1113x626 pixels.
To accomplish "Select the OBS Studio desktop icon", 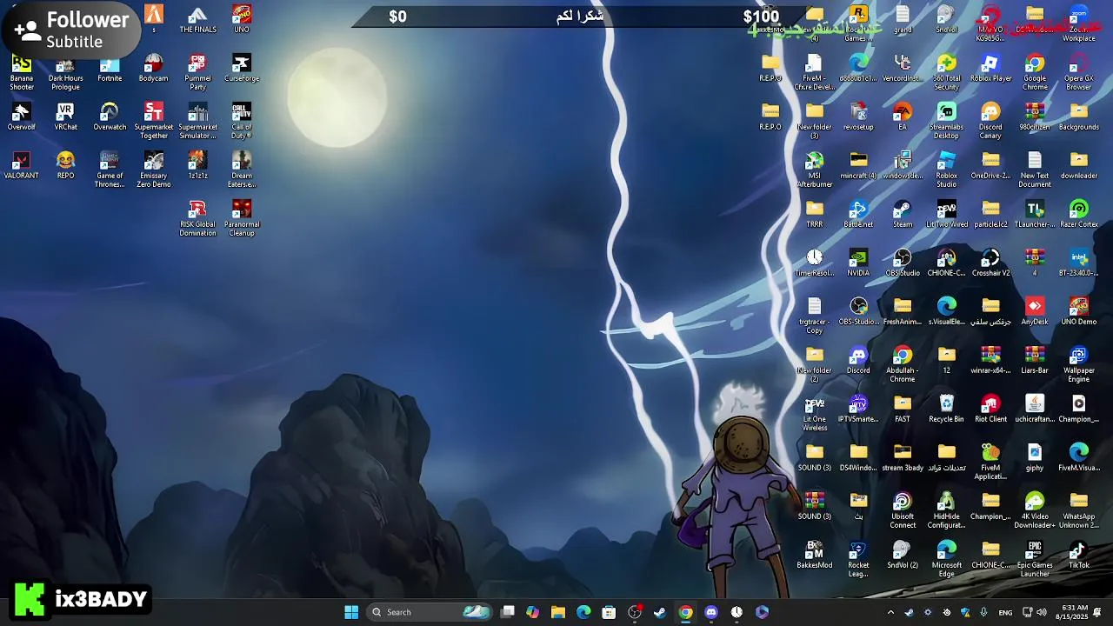I will [x=903, y=263].
